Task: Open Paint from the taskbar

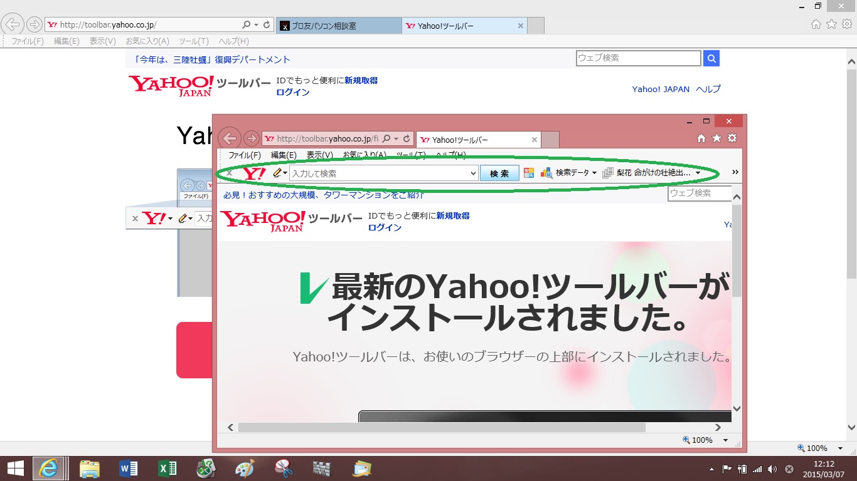Action: [245, 468]
